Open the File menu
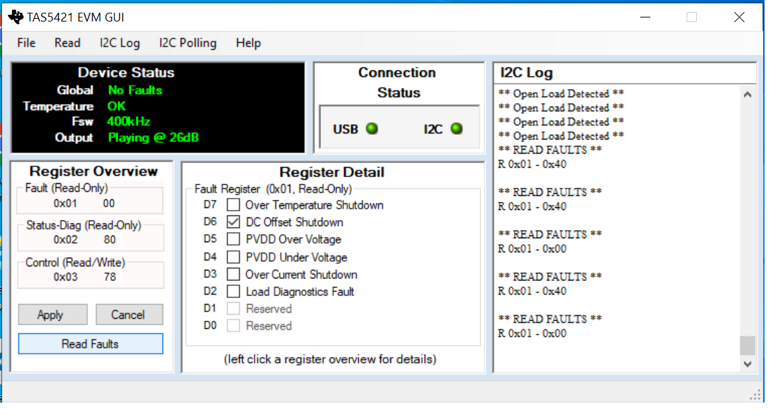The height and width of the screenshot is (416, 778). (26, 43)
